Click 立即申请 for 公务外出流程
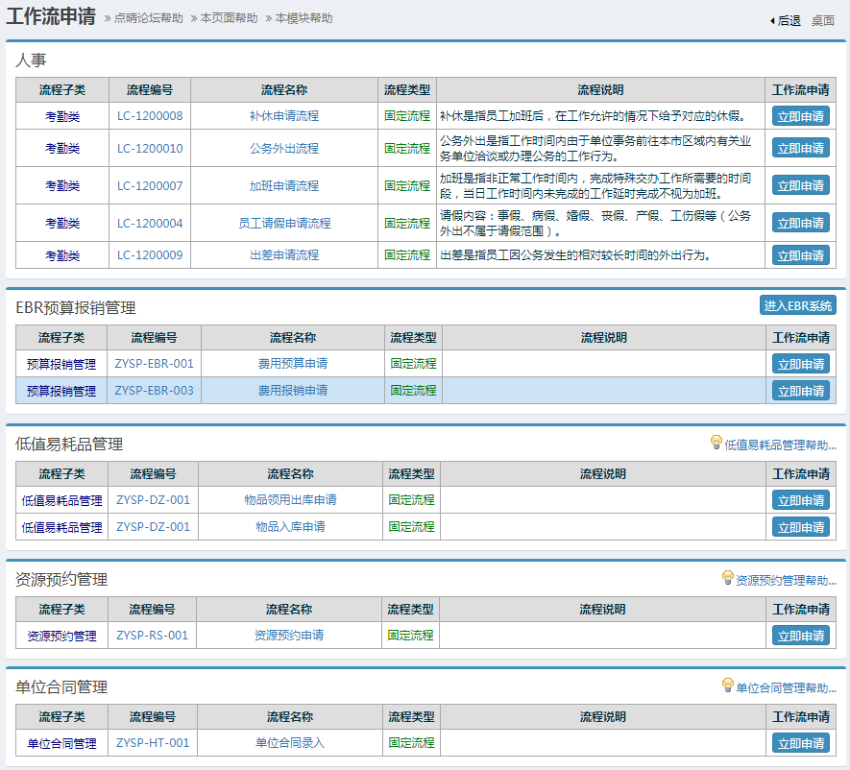Screen dimensions: 850x770 click(800, 148)
